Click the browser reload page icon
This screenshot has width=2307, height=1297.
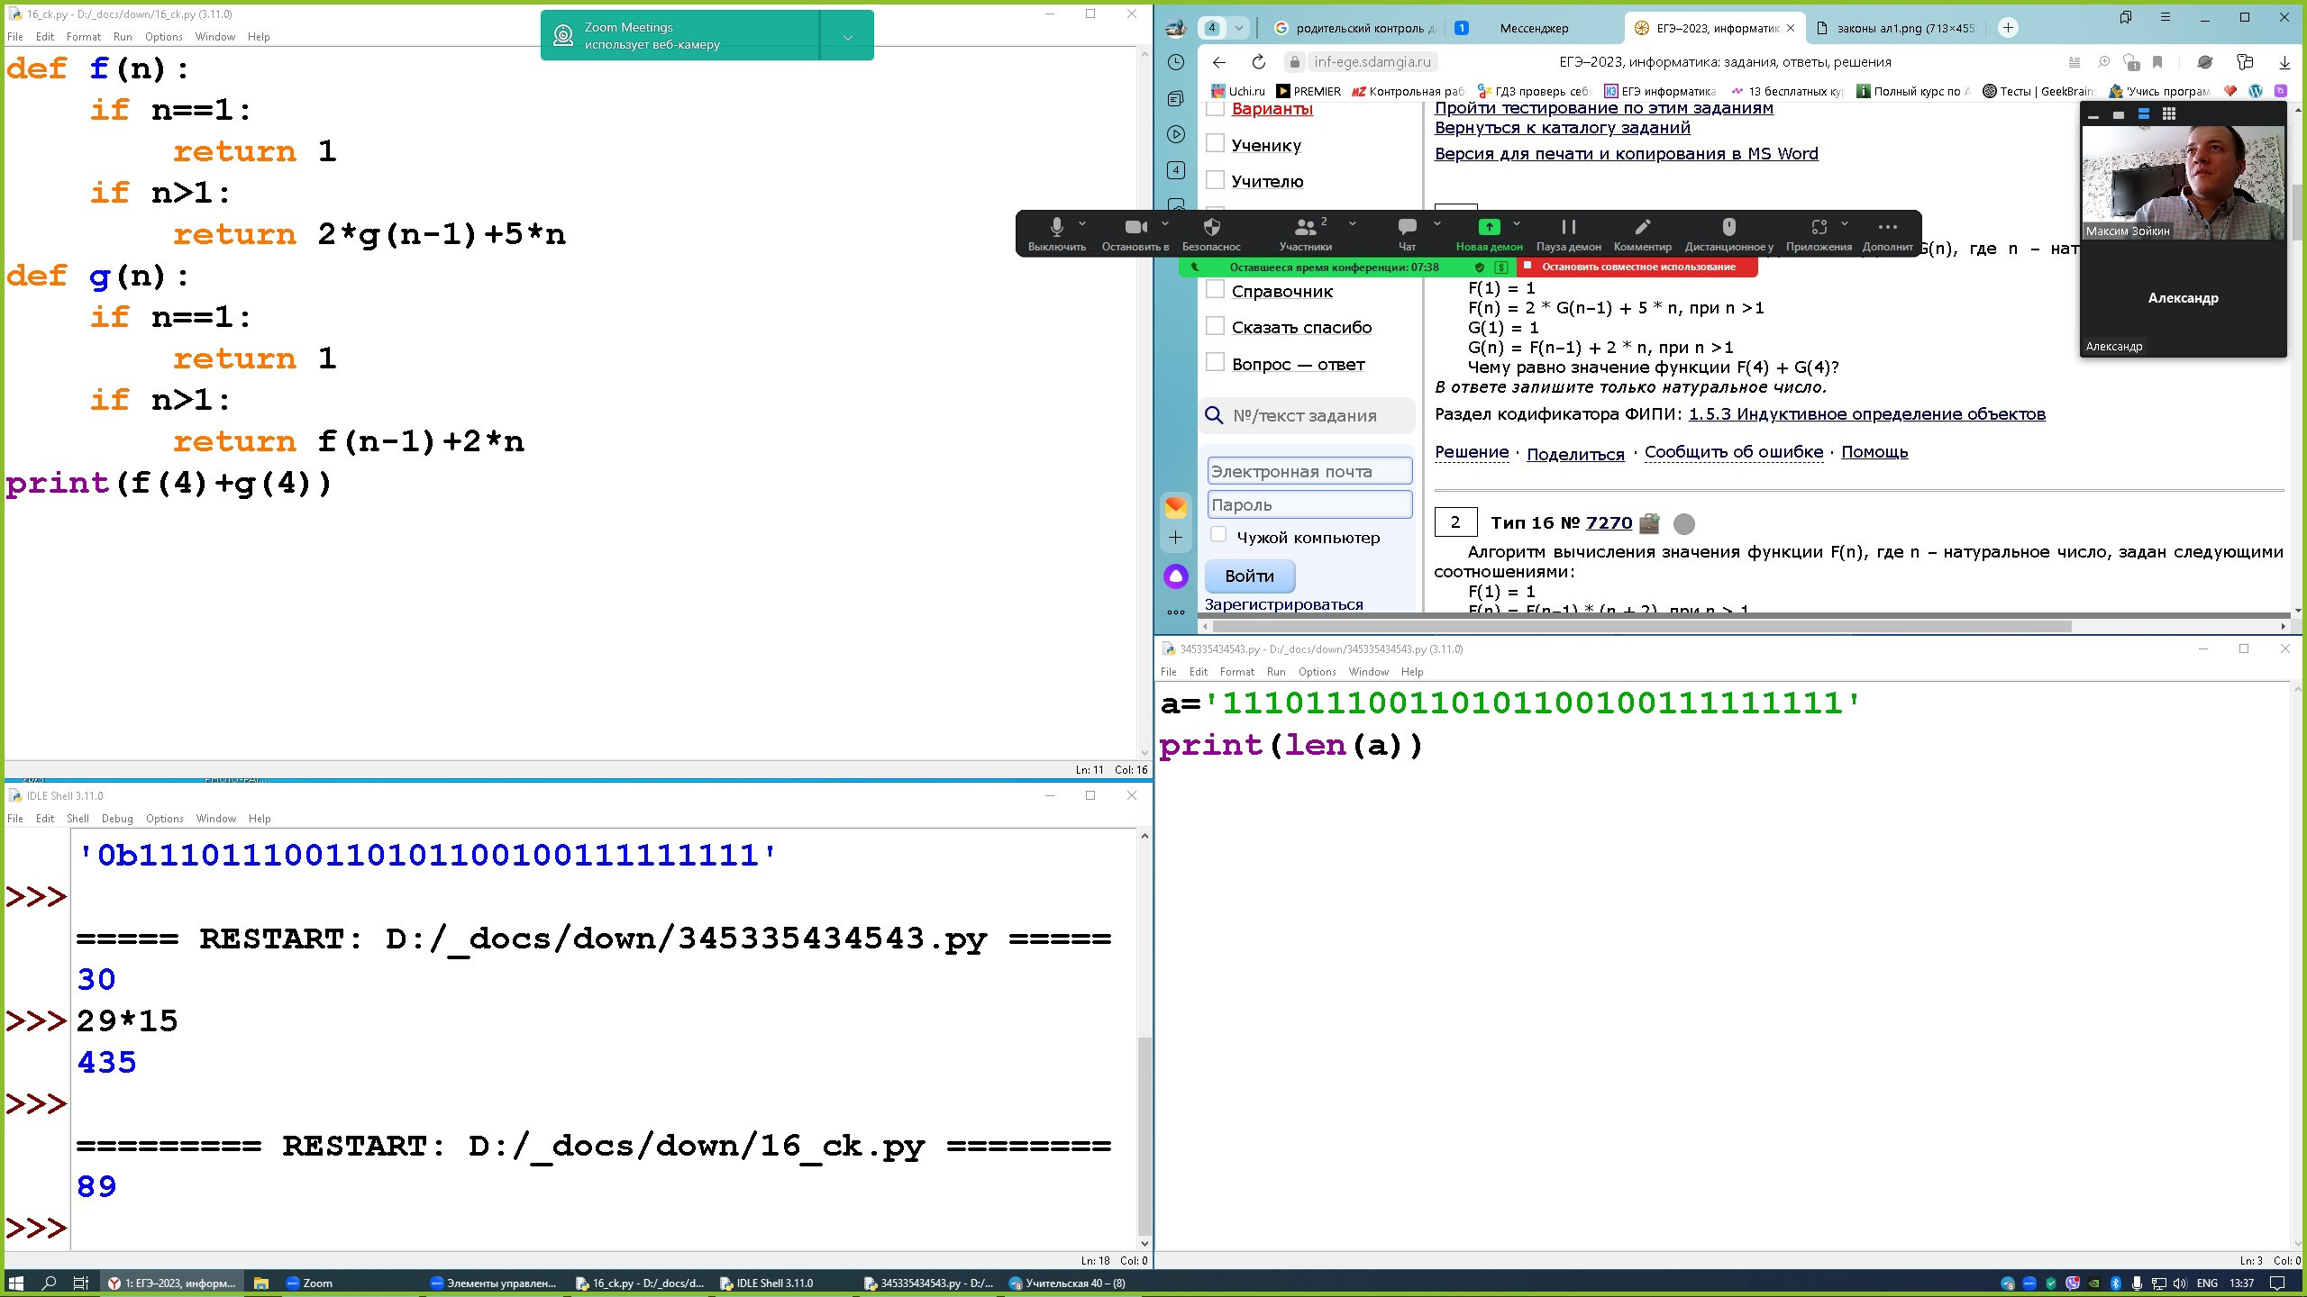point(1259,62)
